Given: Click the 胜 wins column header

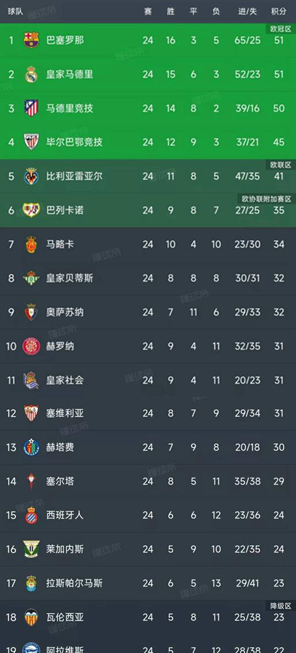Looking at the screenshot, I should click(x=171, y=12).
